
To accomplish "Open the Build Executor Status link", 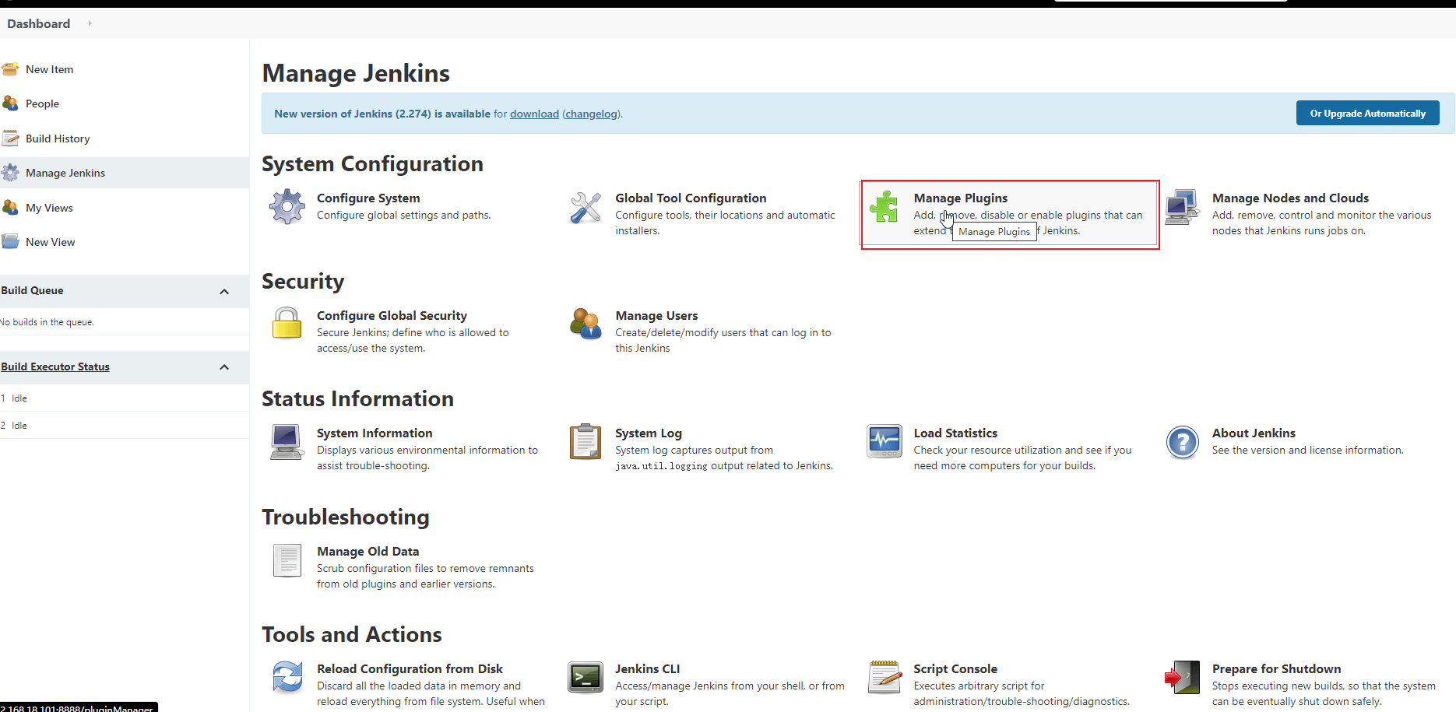I will tap(55, 367).
